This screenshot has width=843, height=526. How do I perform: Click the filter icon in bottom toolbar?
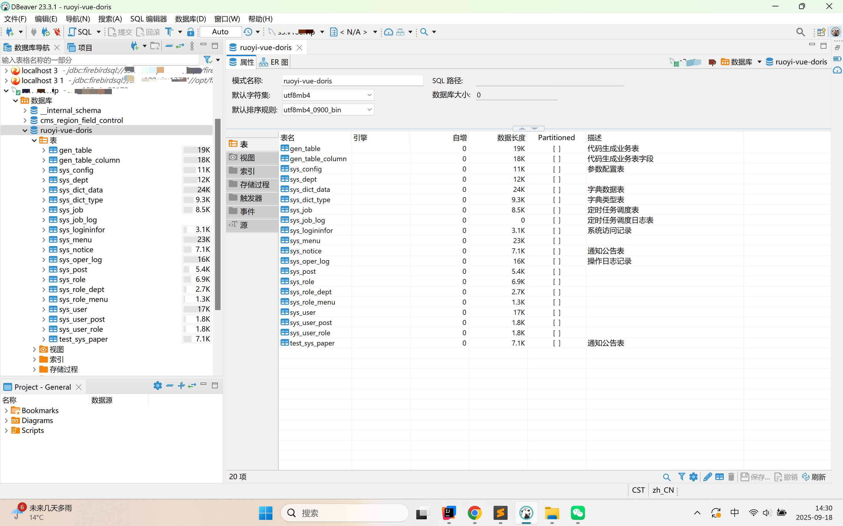pos(681,477)
